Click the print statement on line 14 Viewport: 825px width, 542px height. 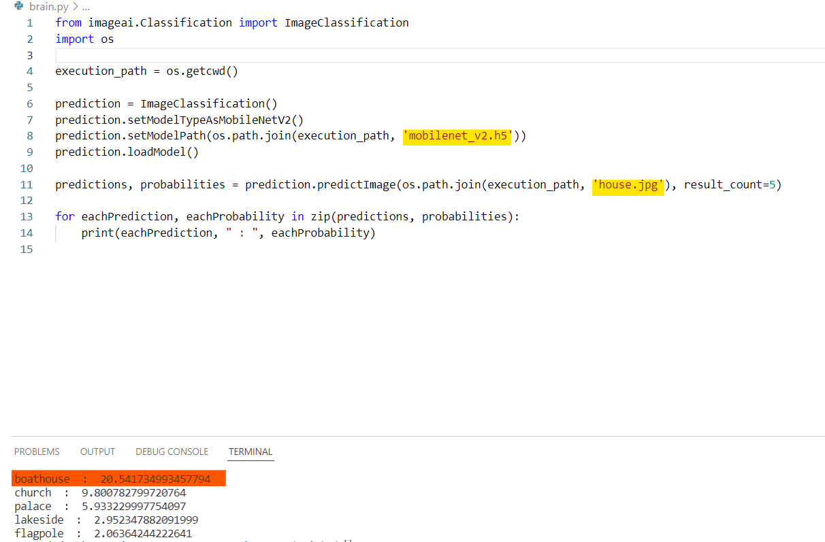(x=99, y=232)
